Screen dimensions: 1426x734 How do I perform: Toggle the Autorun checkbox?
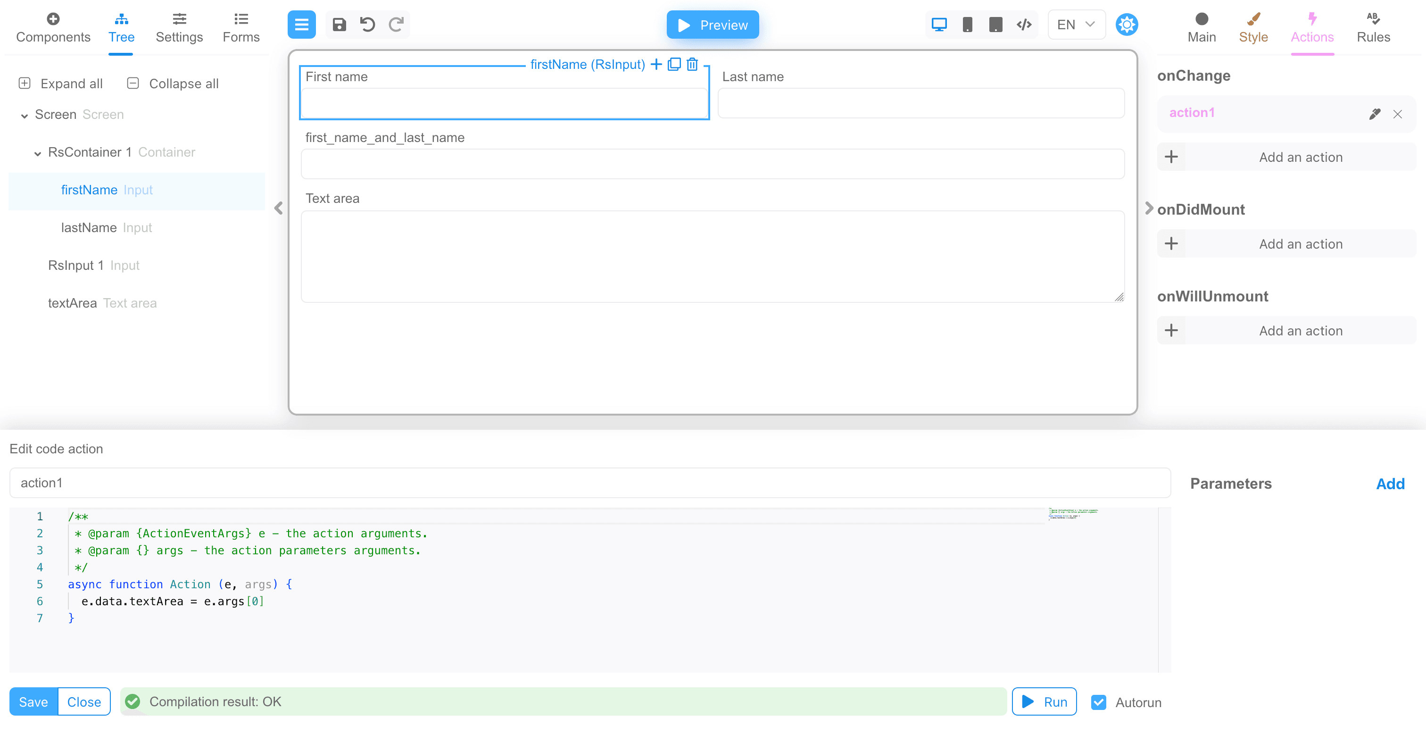(x=1098, y=702)
